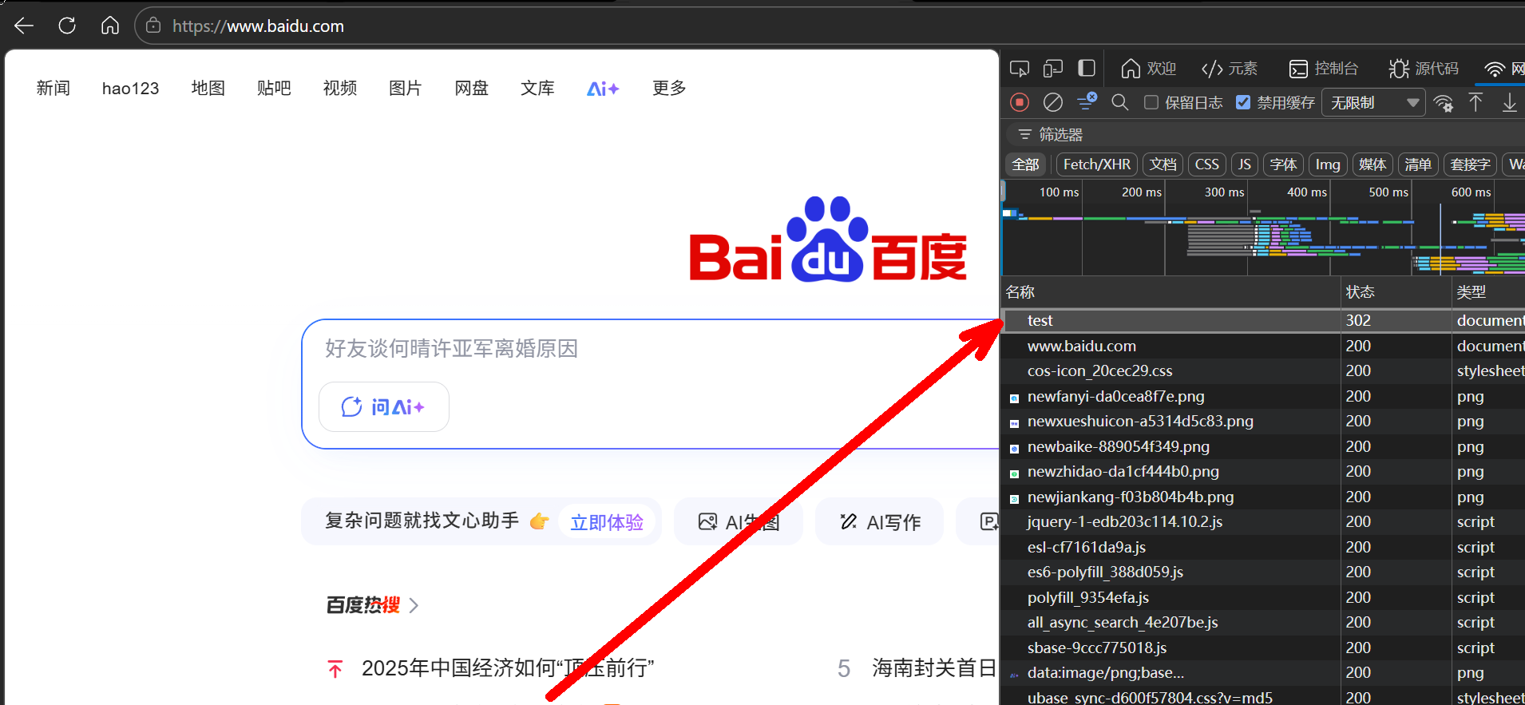This screenshot has width=1525, height=705.
Task: Filter requests by Img
Action: [1328, 164]
